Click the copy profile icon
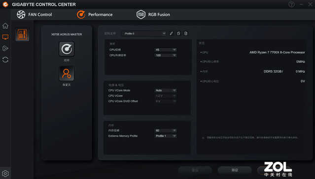 pyautogui.click(x=178, y=33)
